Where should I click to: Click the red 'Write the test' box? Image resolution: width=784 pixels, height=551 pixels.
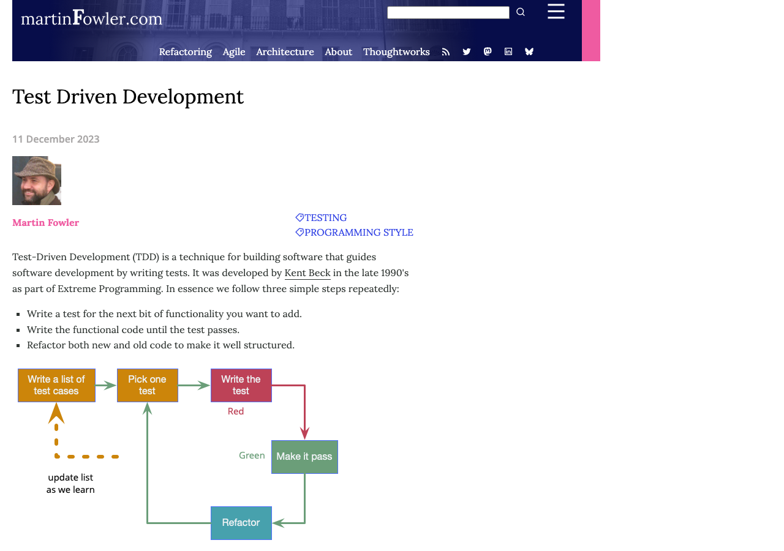click(241, 385)
